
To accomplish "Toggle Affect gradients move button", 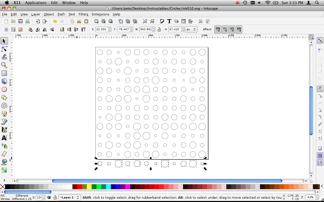I will [232, 29].
